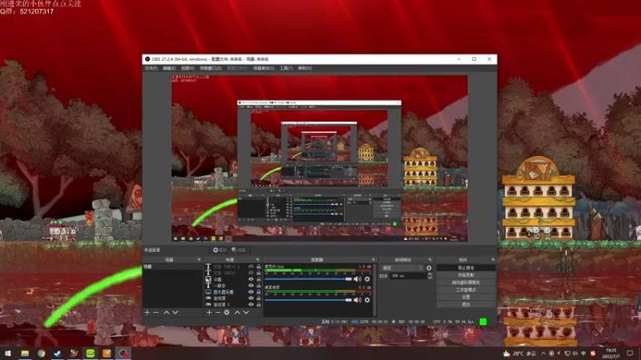
Task: Toggle visibility of 文本 (GDI+) source
Action: pyautogui.click(x=251, y=273)
